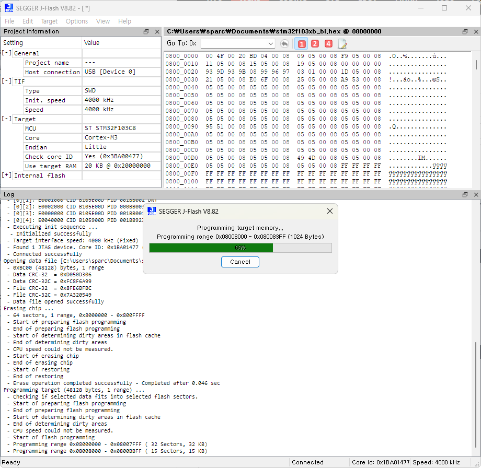481x468 pixels.
Task: Collapse the General settings group
Action: (x=7, y=53)
